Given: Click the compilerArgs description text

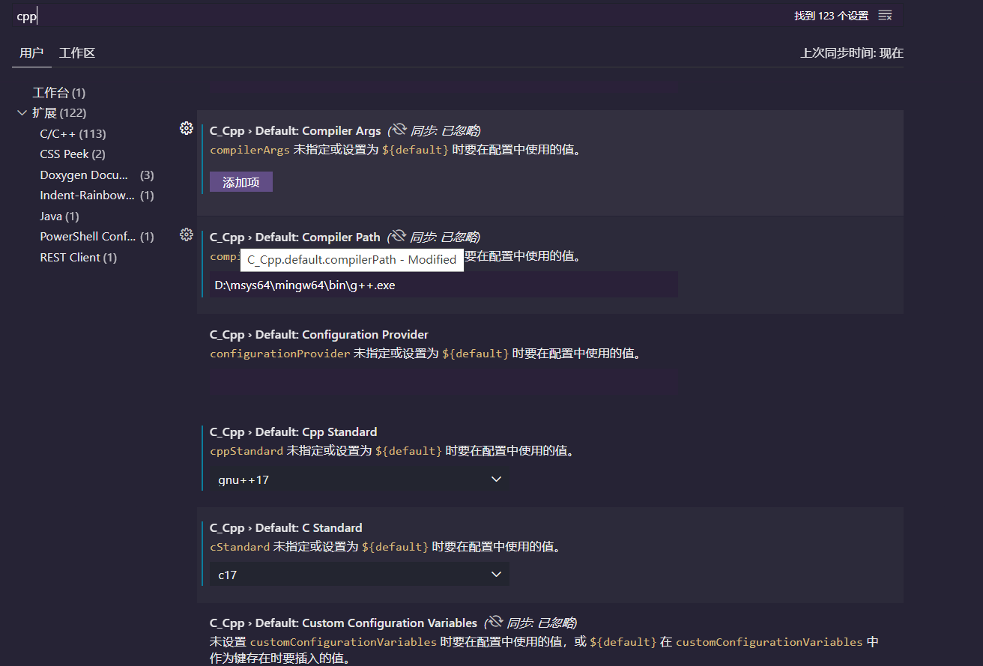Looking at the screenshot, I should (x=396, y=149).
